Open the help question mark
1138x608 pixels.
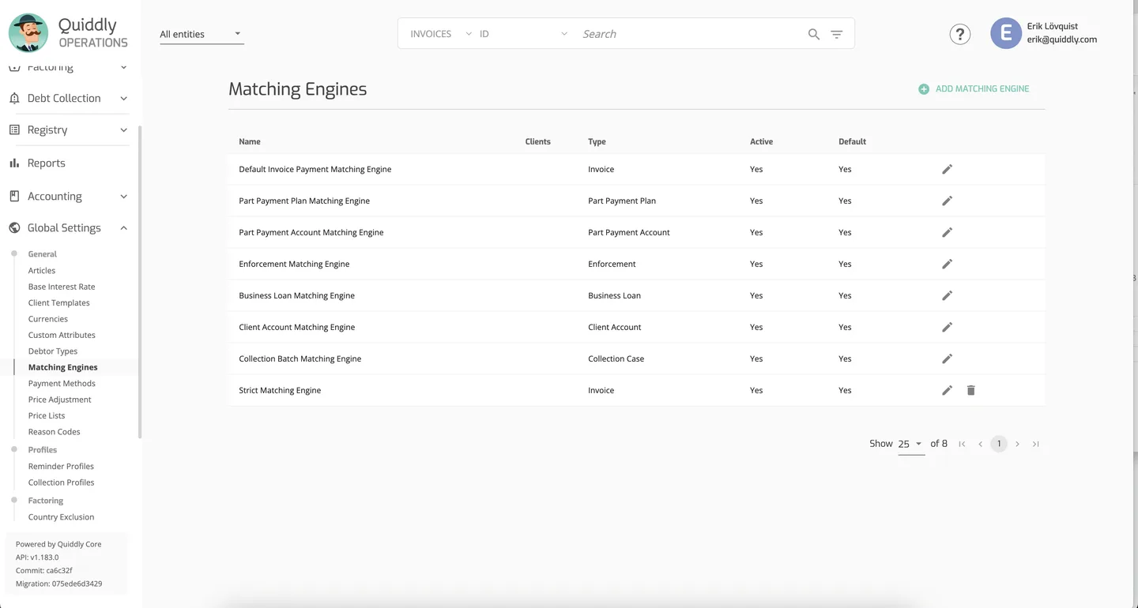pos(960,34)
